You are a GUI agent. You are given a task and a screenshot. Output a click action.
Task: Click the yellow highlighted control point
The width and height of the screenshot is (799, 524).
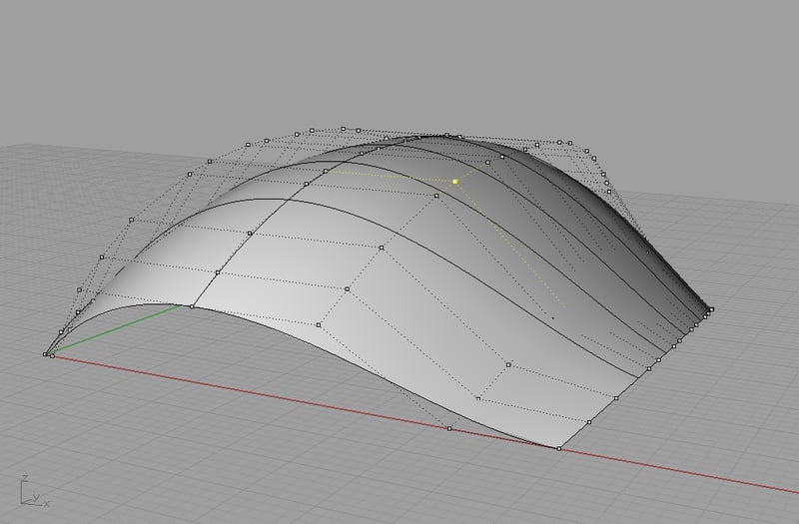coord(454,182)
